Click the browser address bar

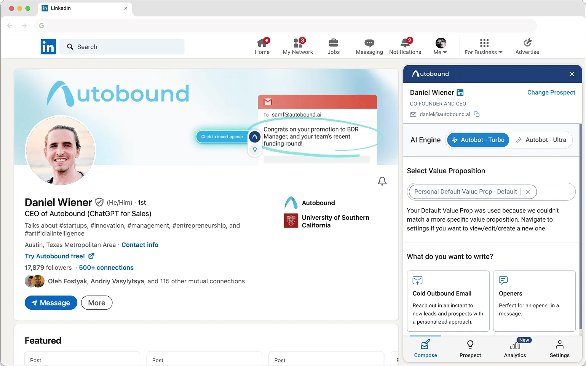point(286,26)
